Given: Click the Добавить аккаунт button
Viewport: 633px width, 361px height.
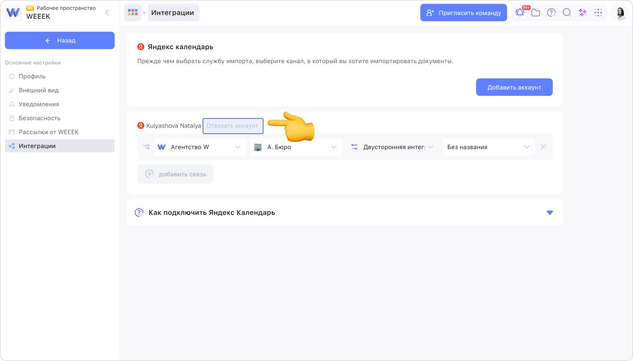Looking at the screenshot, I should [514, 87].
